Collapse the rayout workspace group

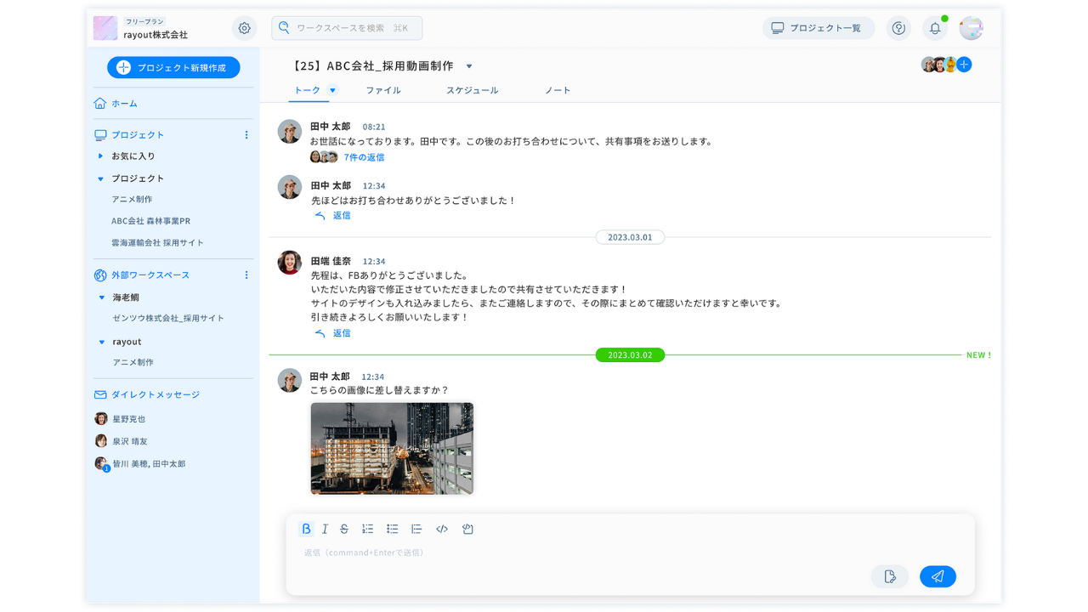[102, 342]
